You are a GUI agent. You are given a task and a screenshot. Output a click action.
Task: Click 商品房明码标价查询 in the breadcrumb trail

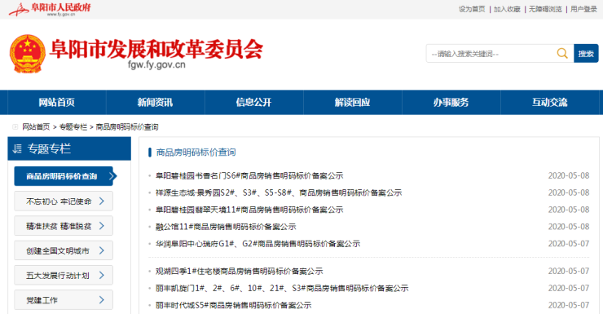click(127, 127)
